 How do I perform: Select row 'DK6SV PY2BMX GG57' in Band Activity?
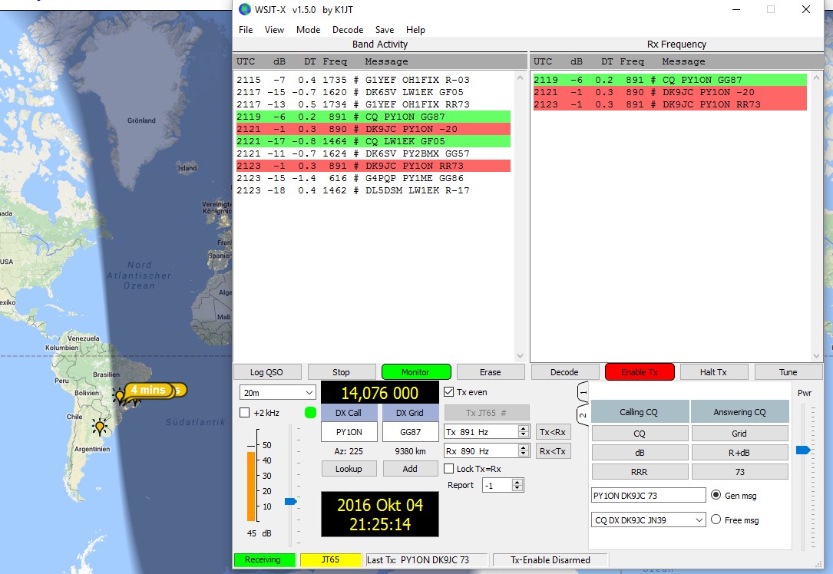point(373,153)
